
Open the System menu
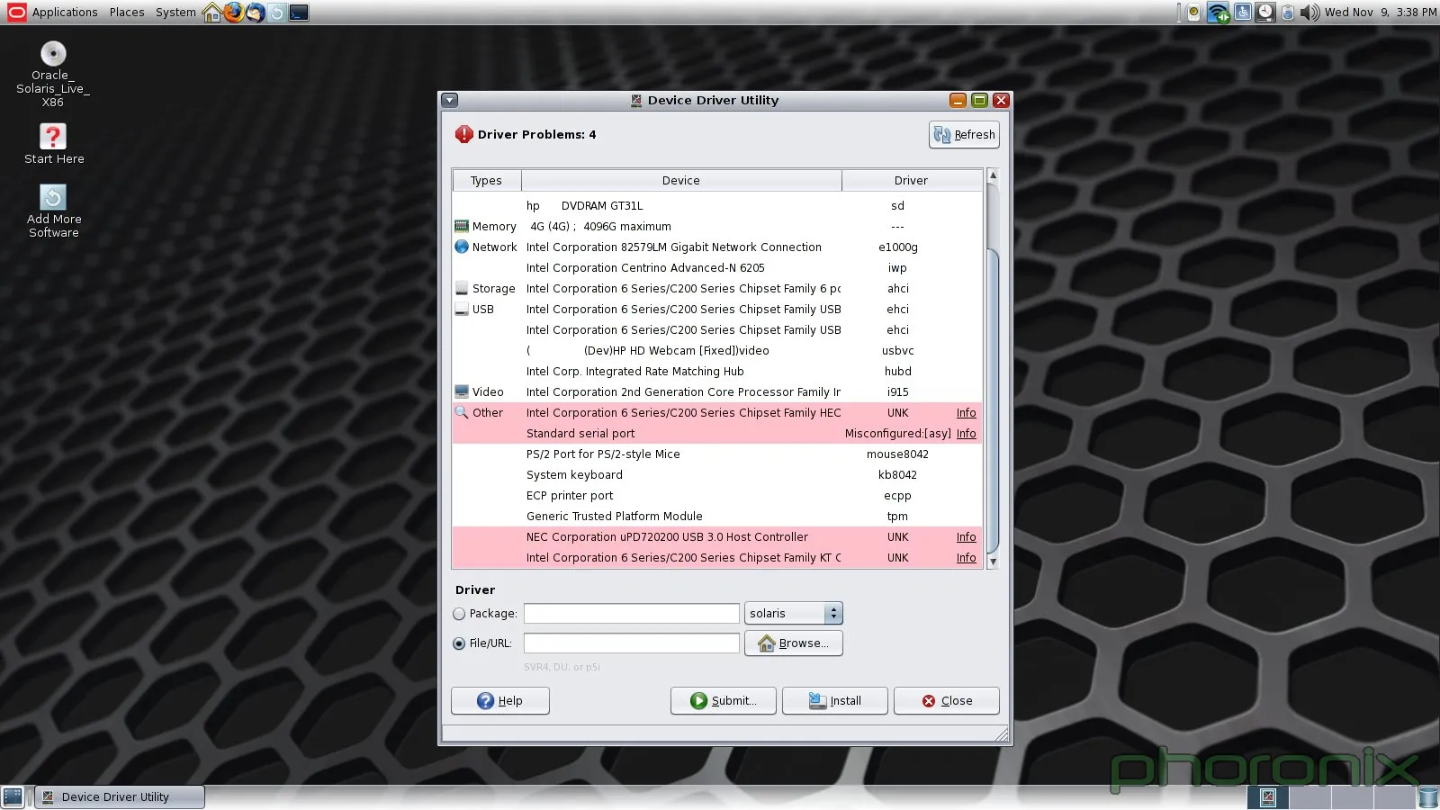tap(175, 13)
